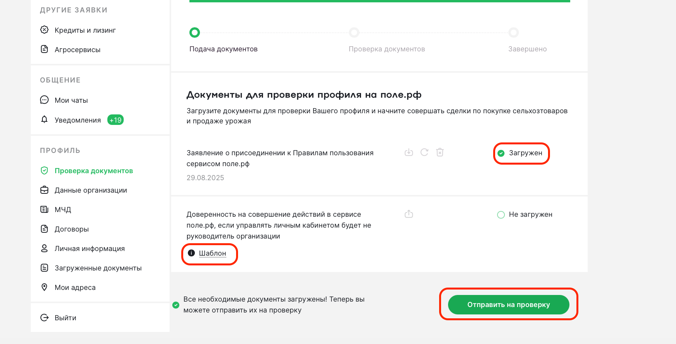Click the grey Завершено step label

click(x=527, y=49)
